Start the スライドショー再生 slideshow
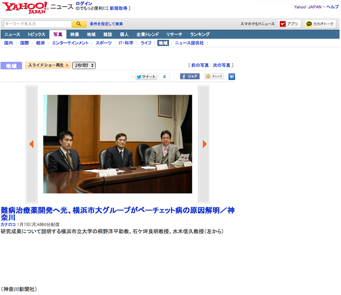This screenshot has width=341, height=295. point(48,65)
